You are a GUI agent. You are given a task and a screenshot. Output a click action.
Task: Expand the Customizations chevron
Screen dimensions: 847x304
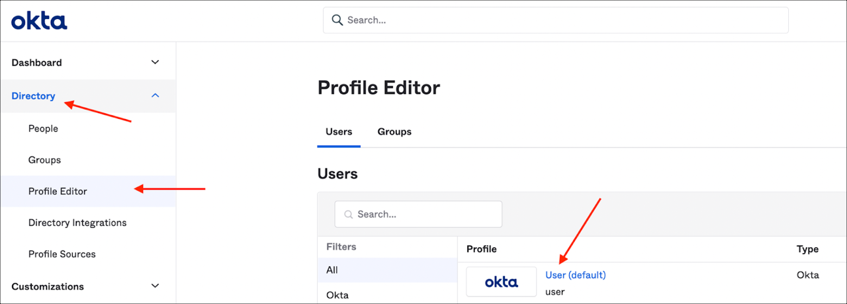[156, 286]
